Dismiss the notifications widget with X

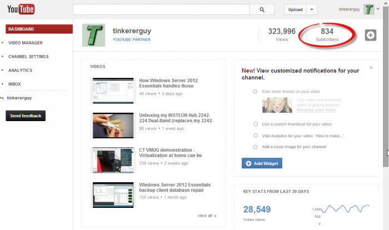[x=371, y=67]
